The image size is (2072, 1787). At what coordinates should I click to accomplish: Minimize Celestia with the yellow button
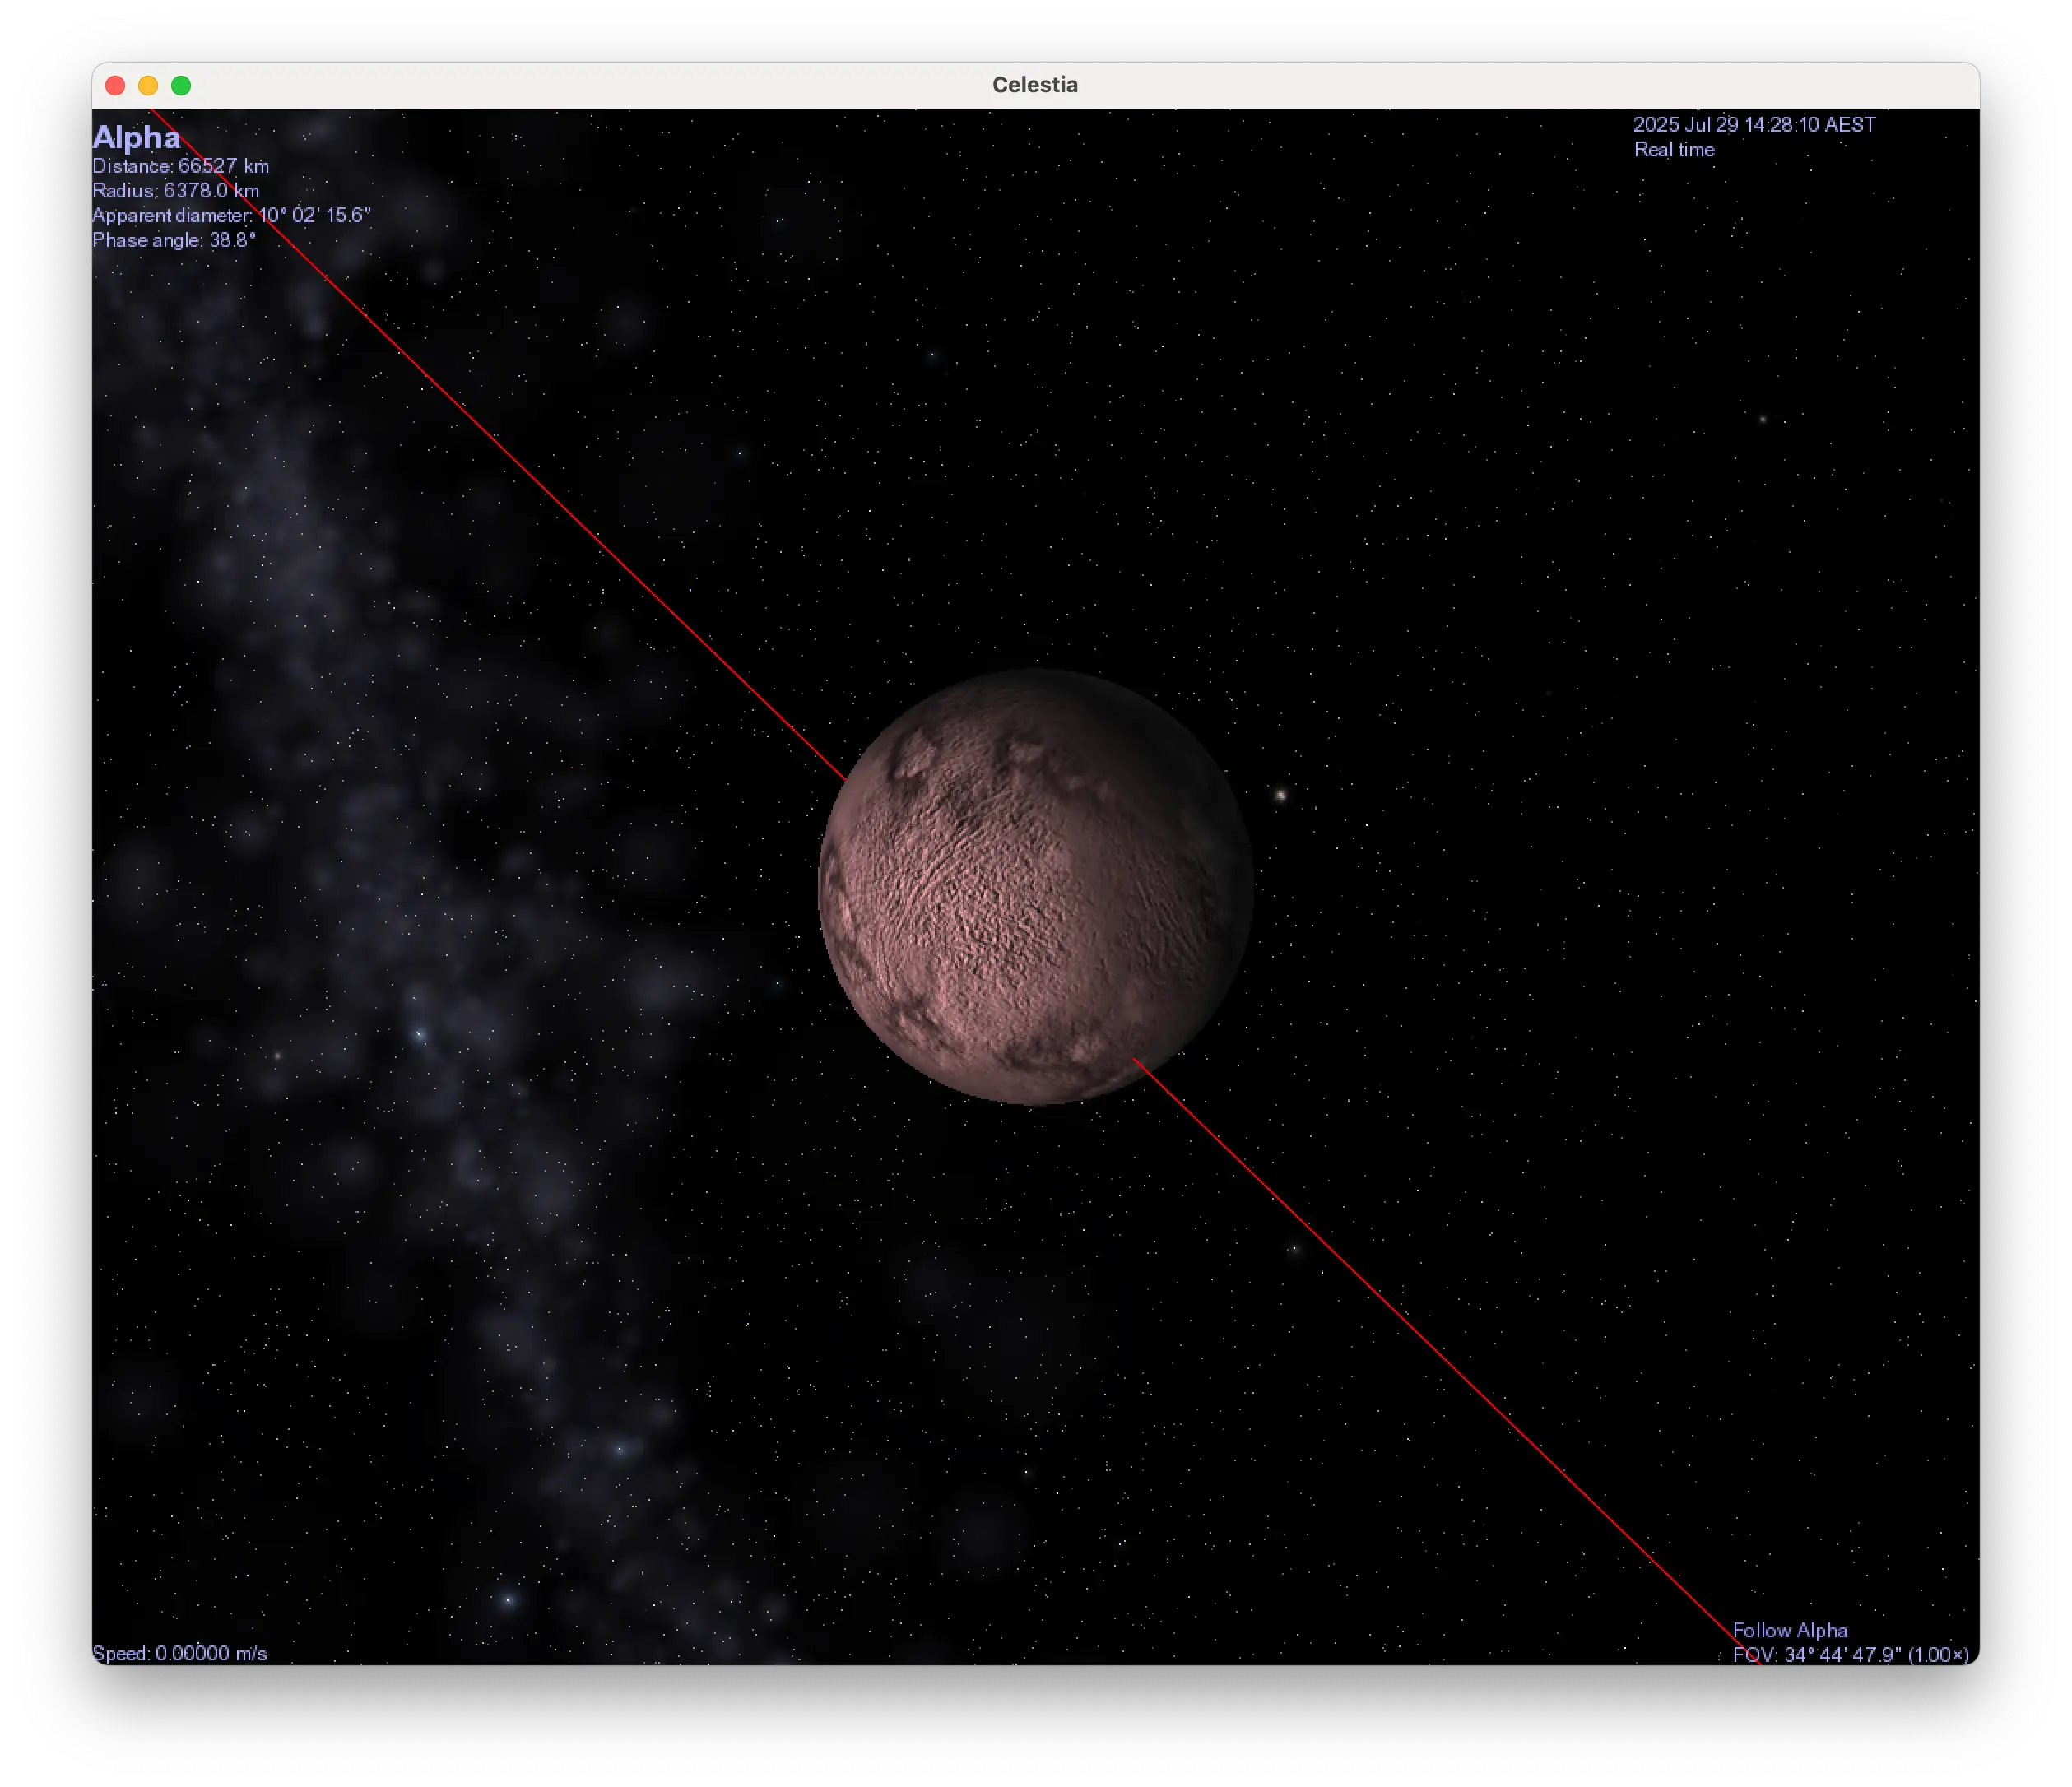(148, 86)
